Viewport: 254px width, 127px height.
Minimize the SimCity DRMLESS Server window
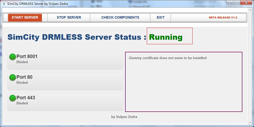click(230, 3)
